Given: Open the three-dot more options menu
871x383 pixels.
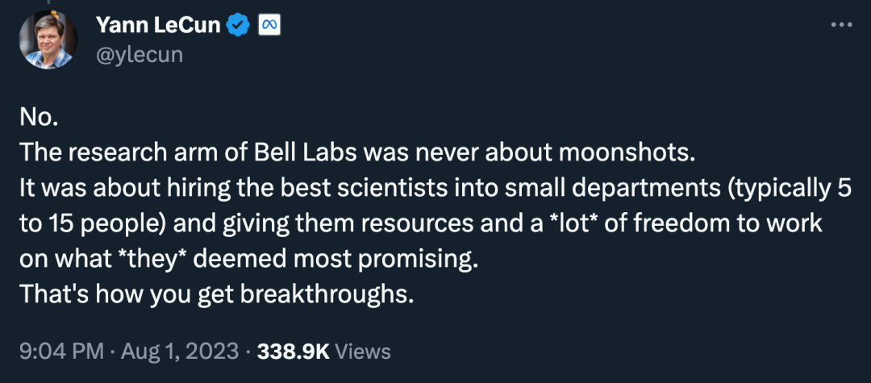Looking at the screenshot, I should pos(841,24).
